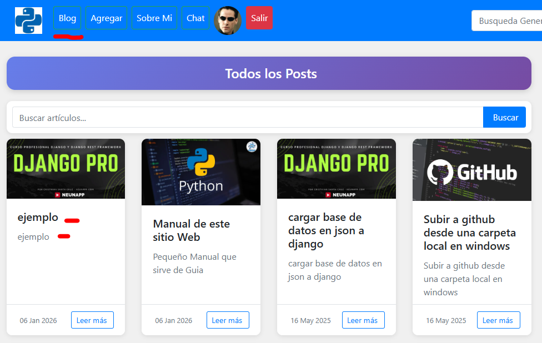The height and width of the screenshot is (343, 542).
Task: Open the ejemplo post's Django Pro thumbnail
Action: [66, 169]
